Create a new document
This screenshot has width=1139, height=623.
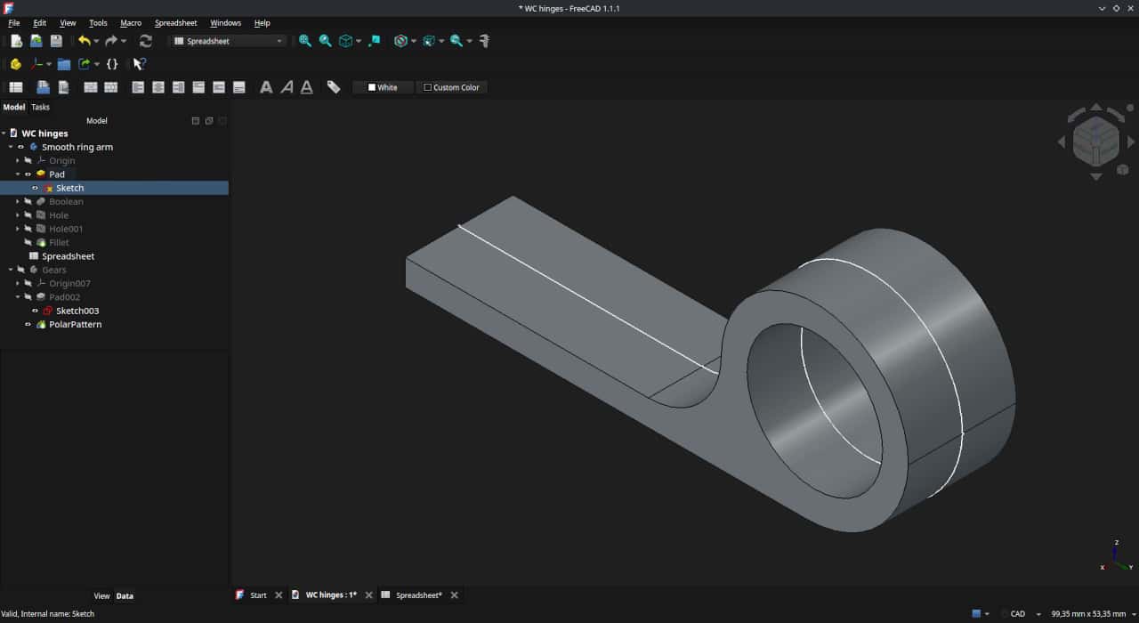click(16, 41)
